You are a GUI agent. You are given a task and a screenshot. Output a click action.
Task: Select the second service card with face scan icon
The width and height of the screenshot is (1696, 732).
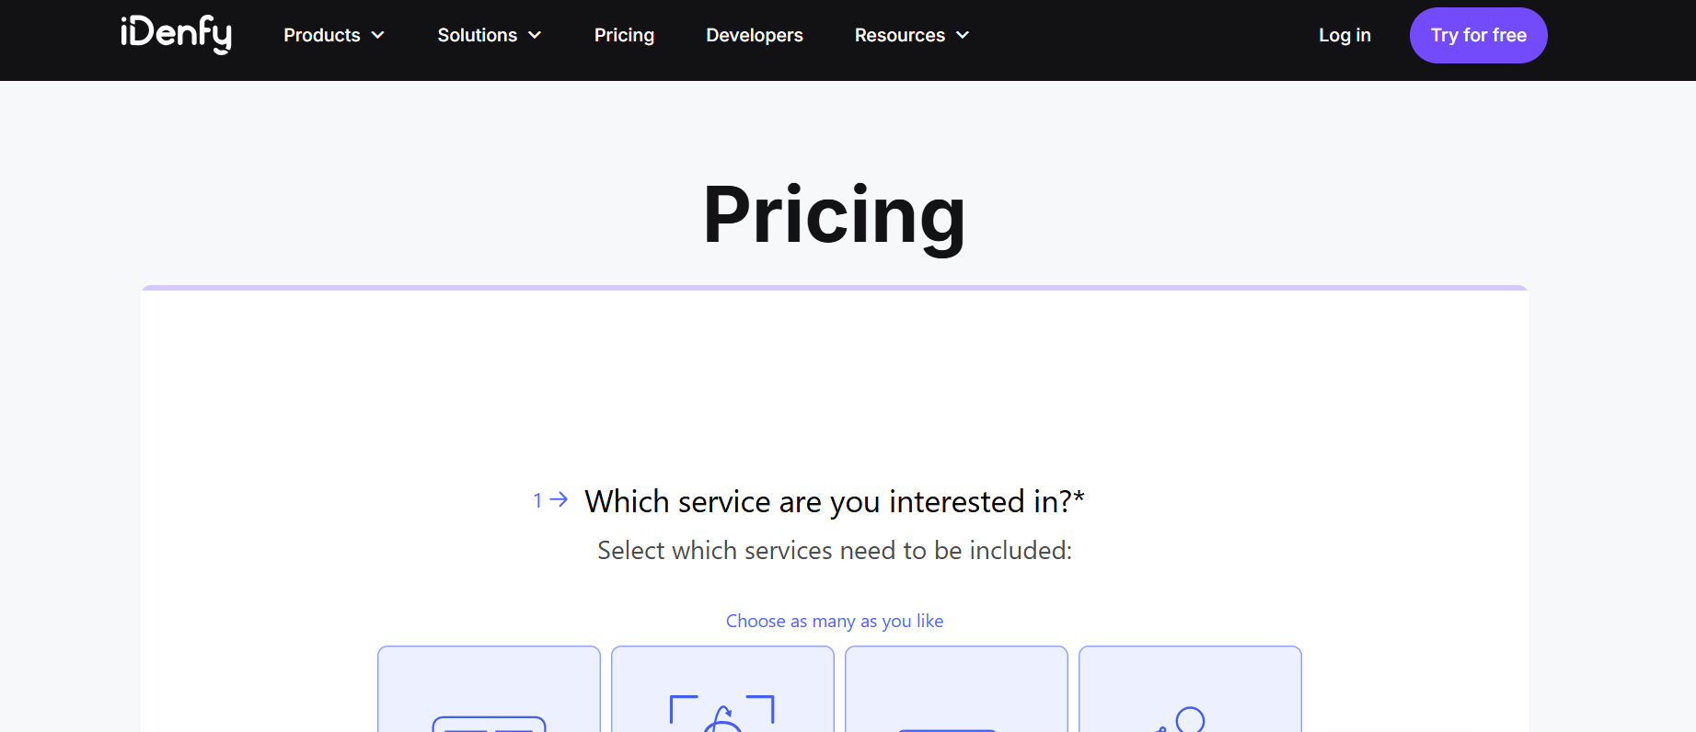(x=722, y=690)
